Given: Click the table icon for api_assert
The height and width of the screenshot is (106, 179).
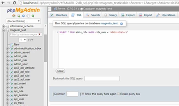Looking at the screenshot, I should click(x=12, y=84).
